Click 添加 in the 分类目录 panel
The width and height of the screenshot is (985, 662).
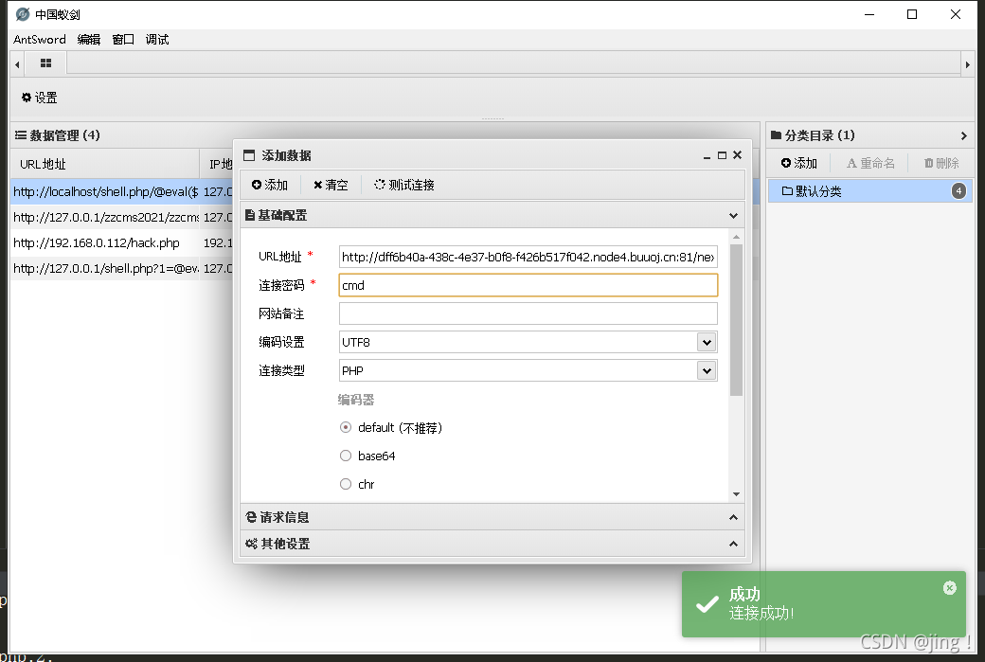pos(799,163)
